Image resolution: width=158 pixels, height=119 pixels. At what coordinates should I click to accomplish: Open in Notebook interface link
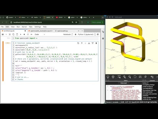tap(68, 34)
